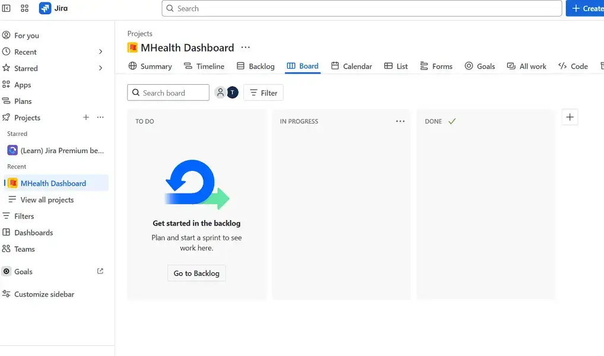The width and height of the screenshot is (604, 356).
Task: Collapse the sidebar with the panel icon
Action: click(x=6, y=8)
